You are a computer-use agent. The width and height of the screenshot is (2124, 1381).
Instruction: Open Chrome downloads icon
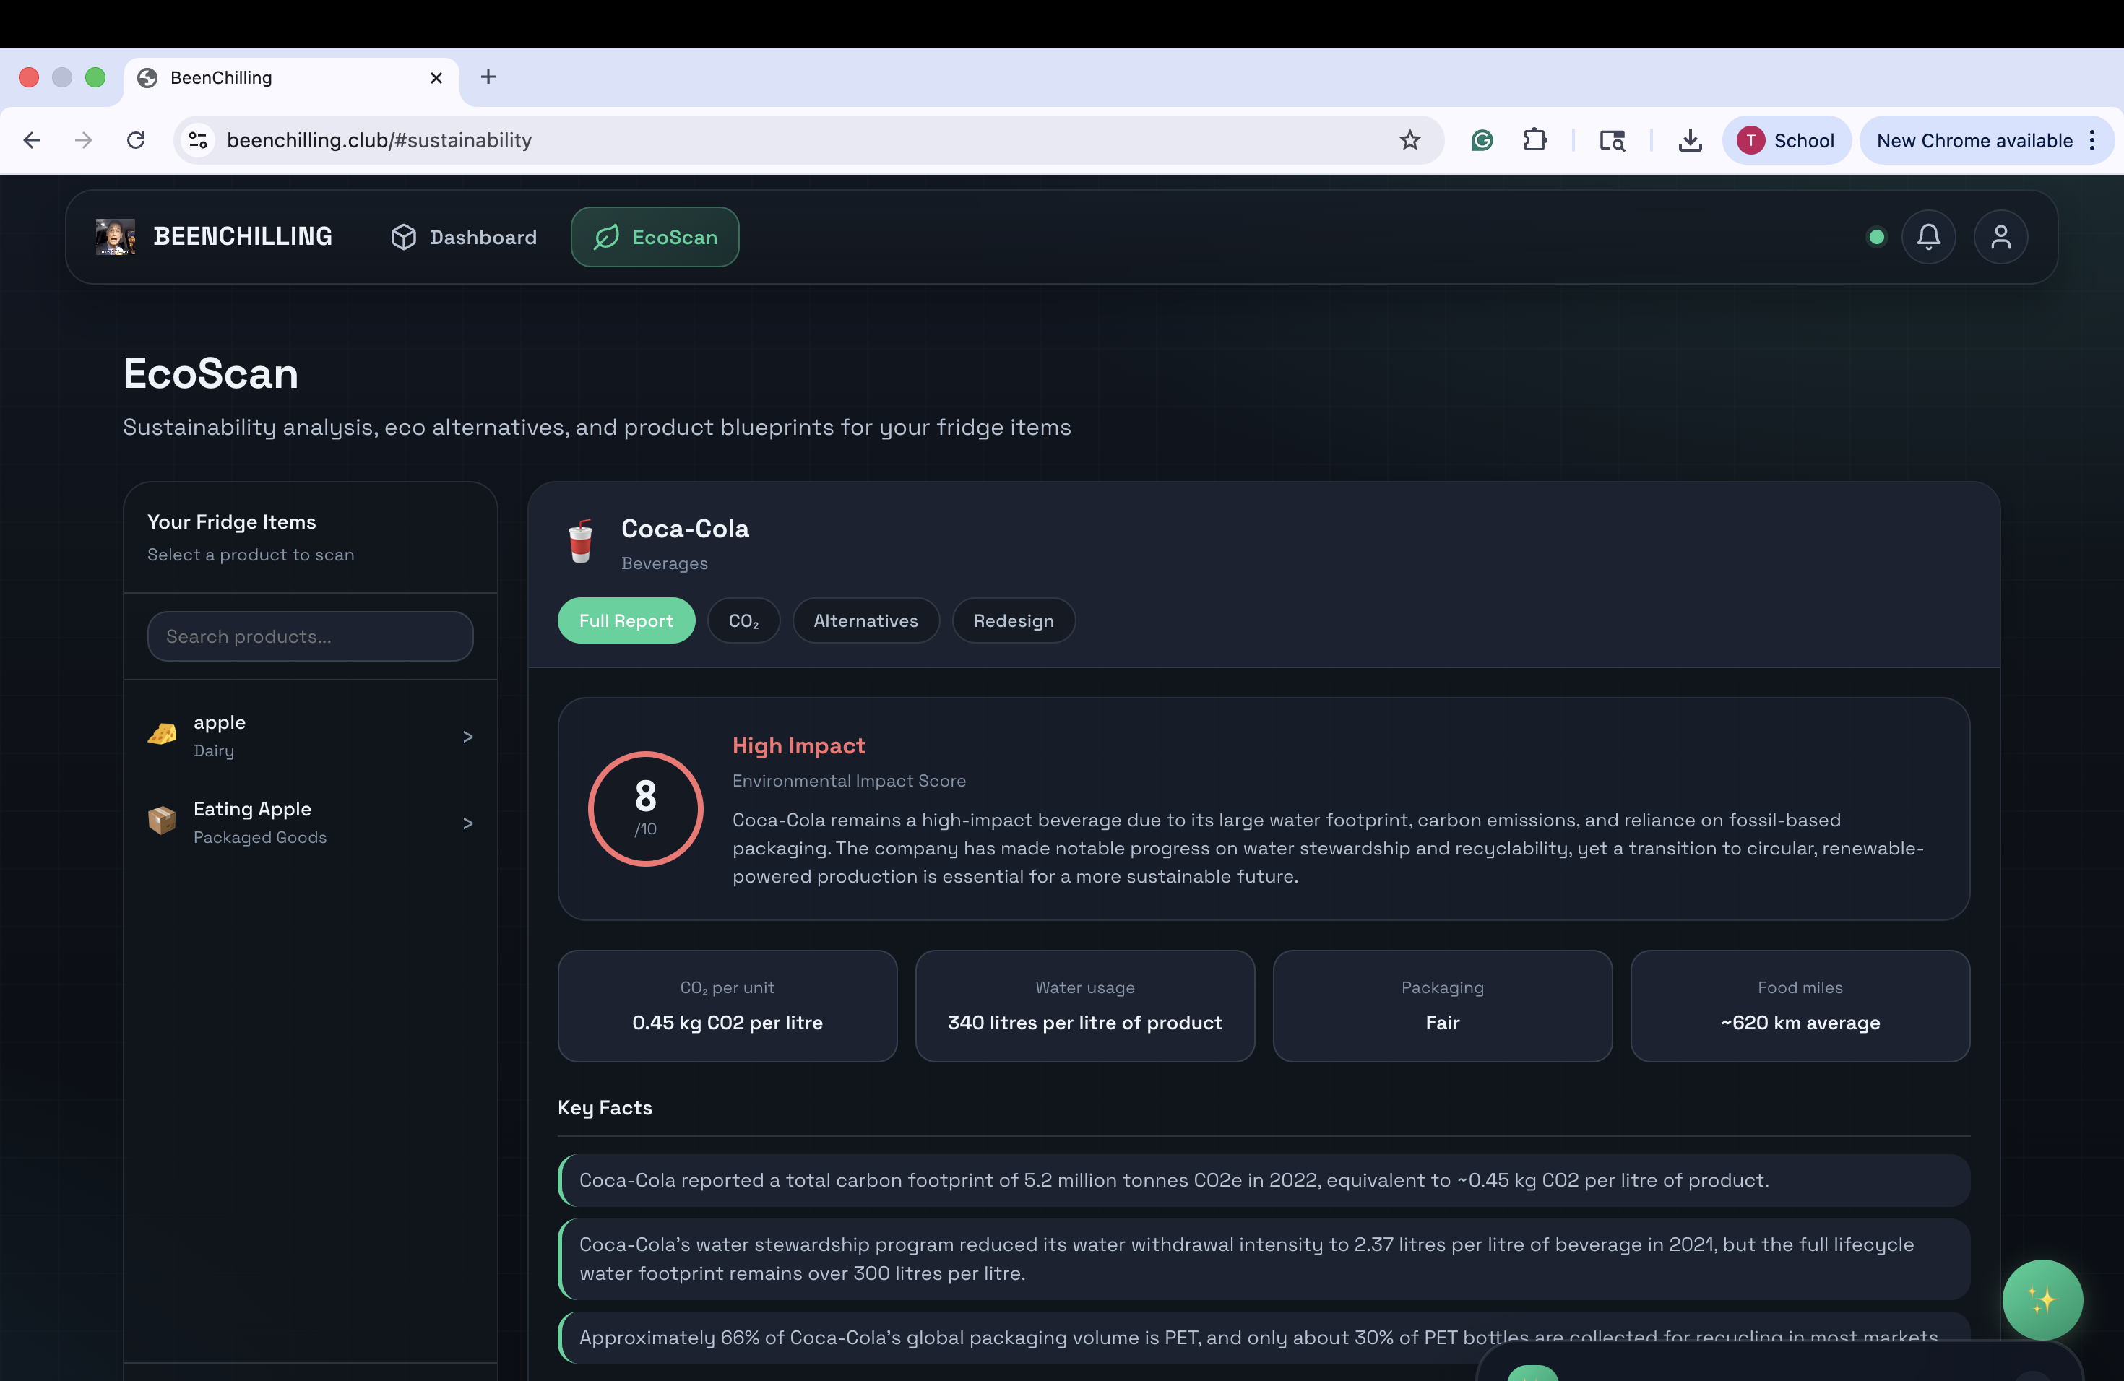(x=1689, y=140)
